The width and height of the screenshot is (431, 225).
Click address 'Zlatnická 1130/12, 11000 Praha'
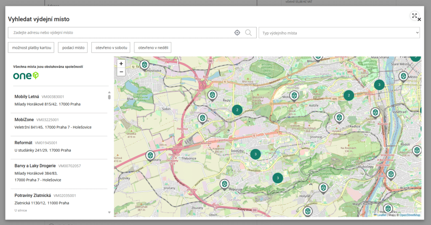[42, 203]
